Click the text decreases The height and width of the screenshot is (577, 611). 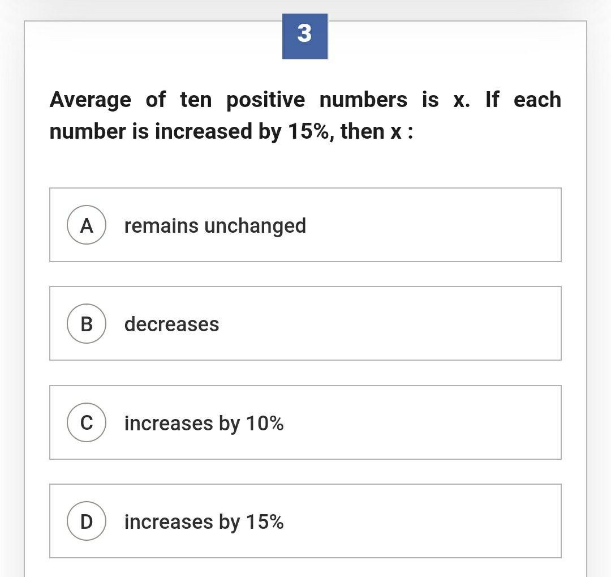(x=171, y=324)
